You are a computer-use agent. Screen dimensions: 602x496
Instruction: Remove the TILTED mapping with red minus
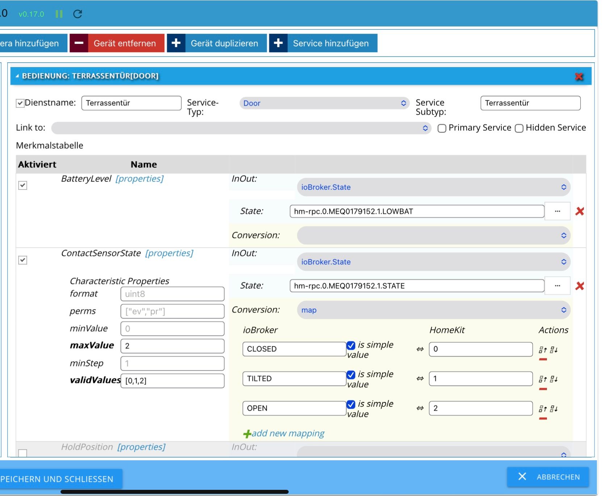(x=543, y=389)
